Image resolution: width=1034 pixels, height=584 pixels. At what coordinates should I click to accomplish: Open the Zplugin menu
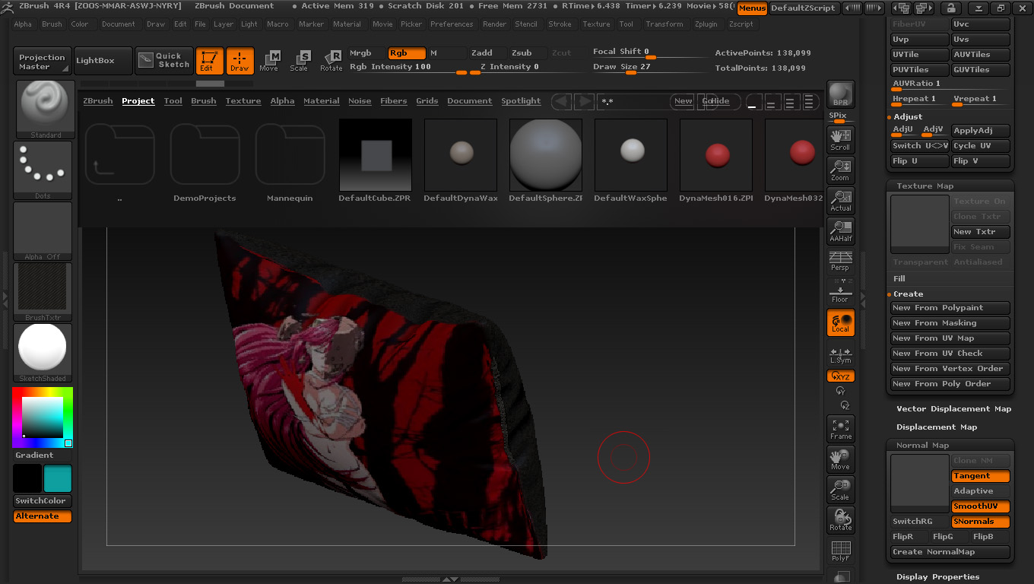(x=706, y=24)
